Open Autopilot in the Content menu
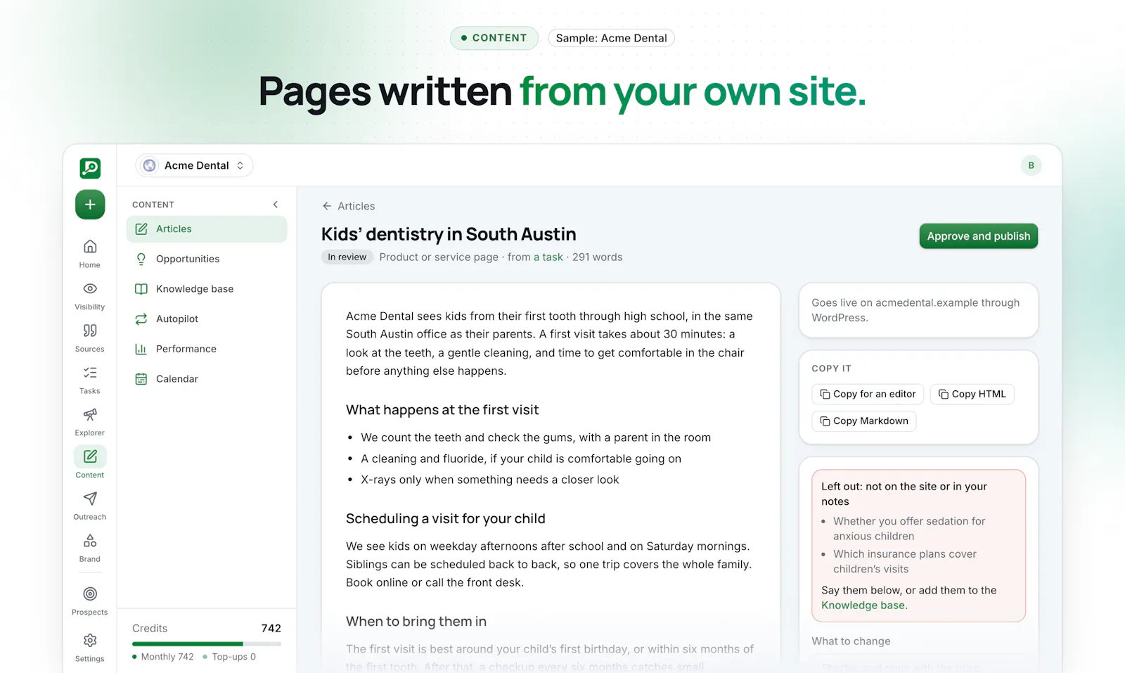The image size is (1125, 673). coord(207,319)
